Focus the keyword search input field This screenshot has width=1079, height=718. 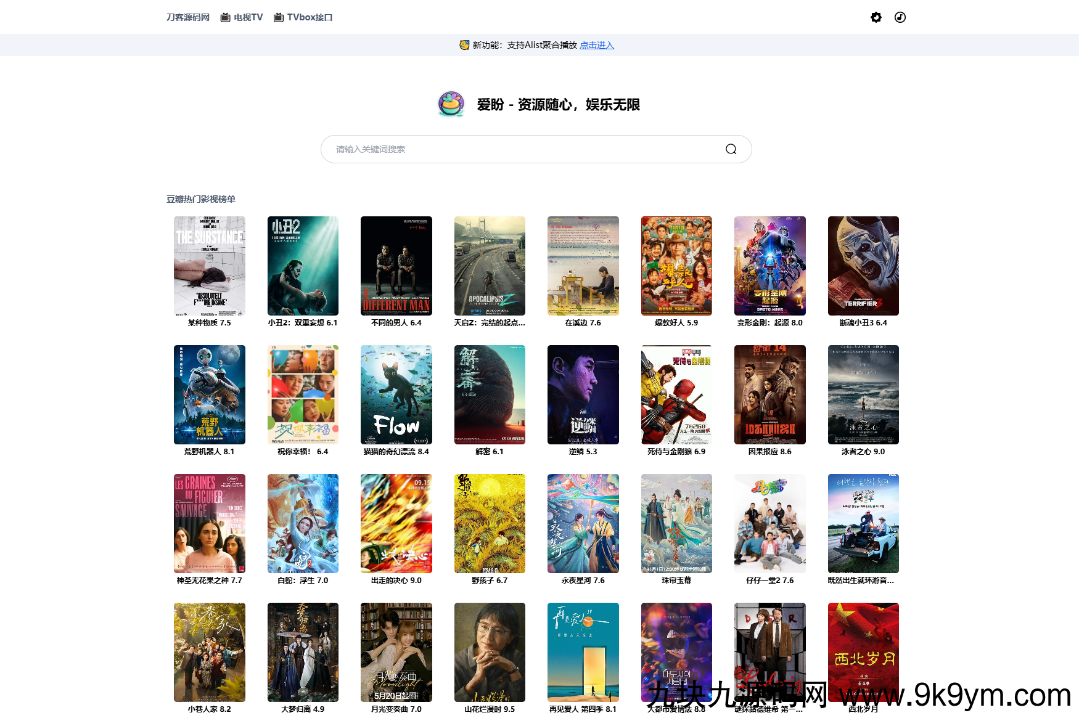pyautogui.click(x=524, y=149)
